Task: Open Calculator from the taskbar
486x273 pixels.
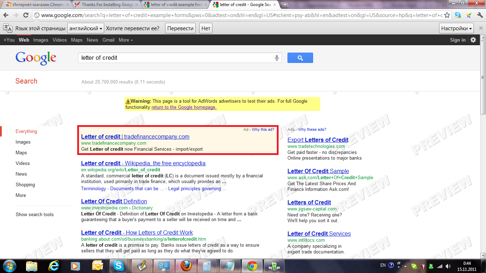Action: tap(208, 266)
